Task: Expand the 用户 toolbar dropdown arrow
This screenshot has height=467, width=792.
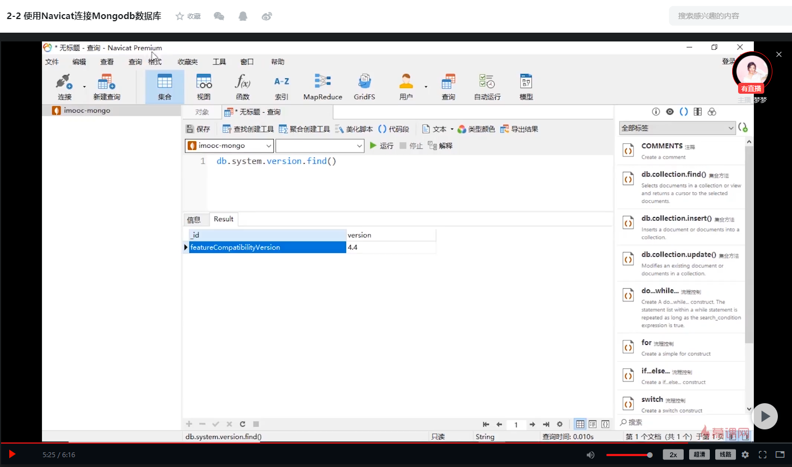Action: click(426, 87)
